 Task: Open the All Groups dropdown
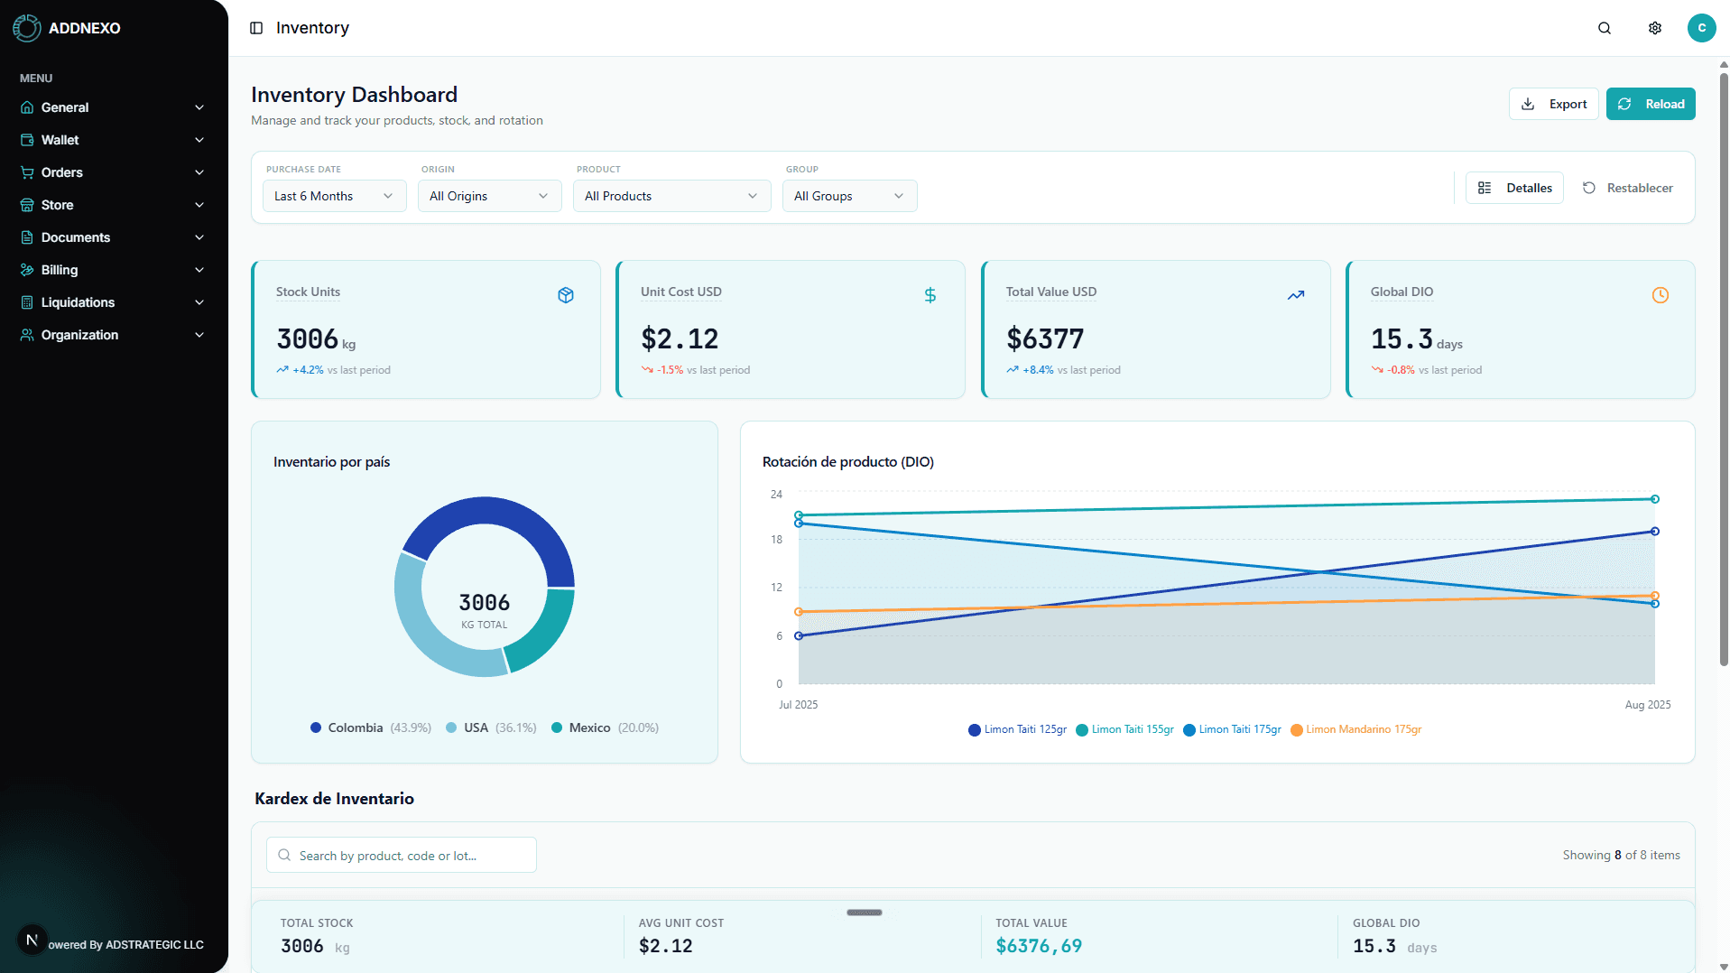tap(849, 196)
